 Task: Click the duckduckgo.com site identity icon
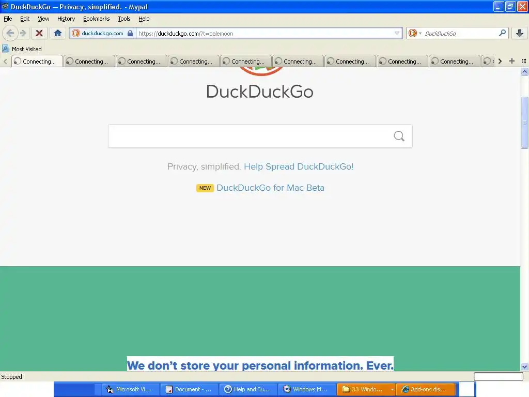pyautogui.click(x=76, y=33)
